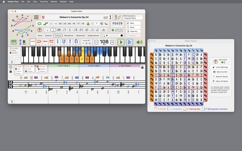242x151 pixels.
Task: Click the Magic Square help question mark
Action: 216,62
